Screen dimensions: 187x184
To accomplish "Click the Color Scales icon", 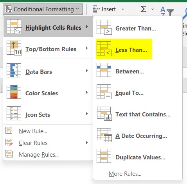I will click(x=14, y=92).
